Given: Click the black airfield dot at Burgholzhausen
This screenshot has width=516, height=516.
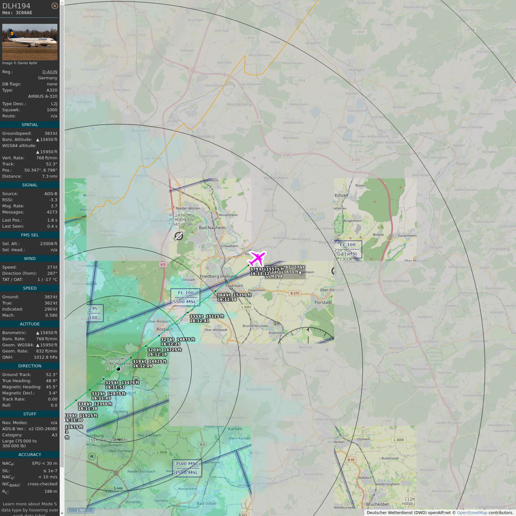Looking at the screenshot, I should (119, 369).
